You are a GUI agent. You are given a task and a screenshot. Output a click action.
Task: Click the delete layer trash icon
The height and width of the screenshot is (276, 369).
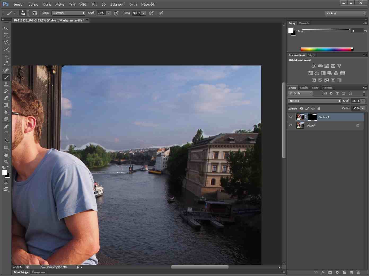pyautogui.click(x=358, y=272)
